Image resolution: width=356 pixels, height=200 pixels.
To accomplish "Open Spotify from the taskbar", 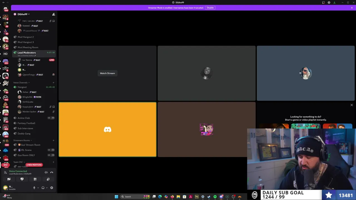I will 215,197.
